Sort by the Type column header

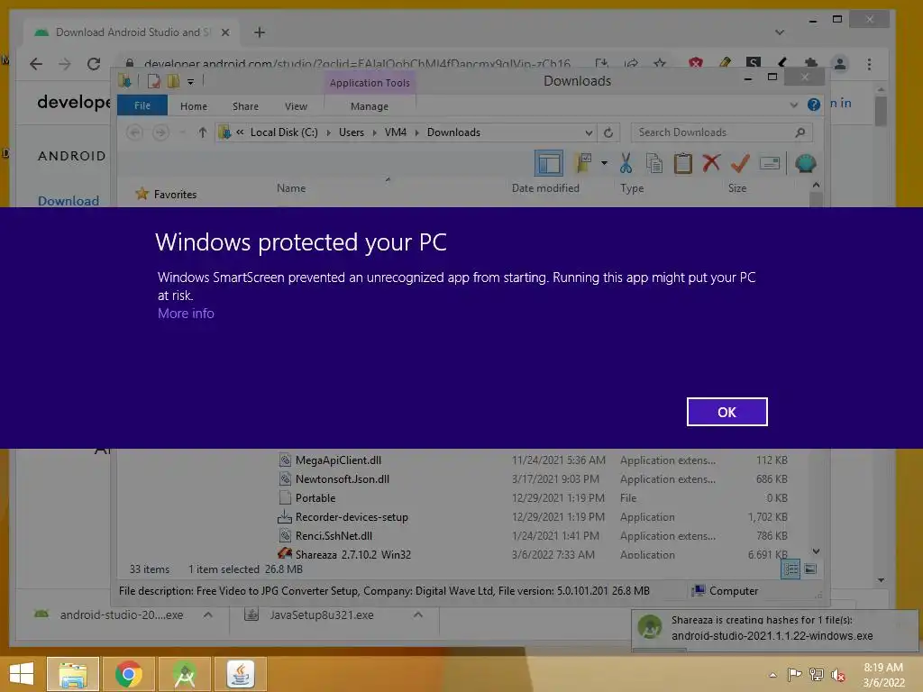point(632,188)
